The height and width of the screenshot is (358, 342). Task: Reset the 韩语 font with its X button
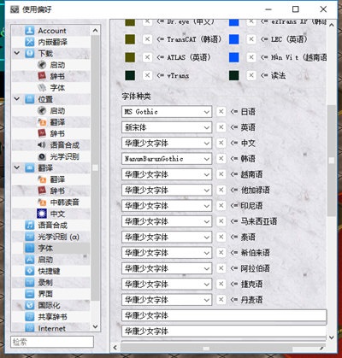coord(221,159)
